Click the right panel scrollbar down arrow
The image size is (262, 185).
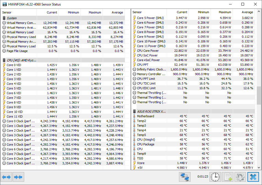pyautogui.click(x=259, y=167)
